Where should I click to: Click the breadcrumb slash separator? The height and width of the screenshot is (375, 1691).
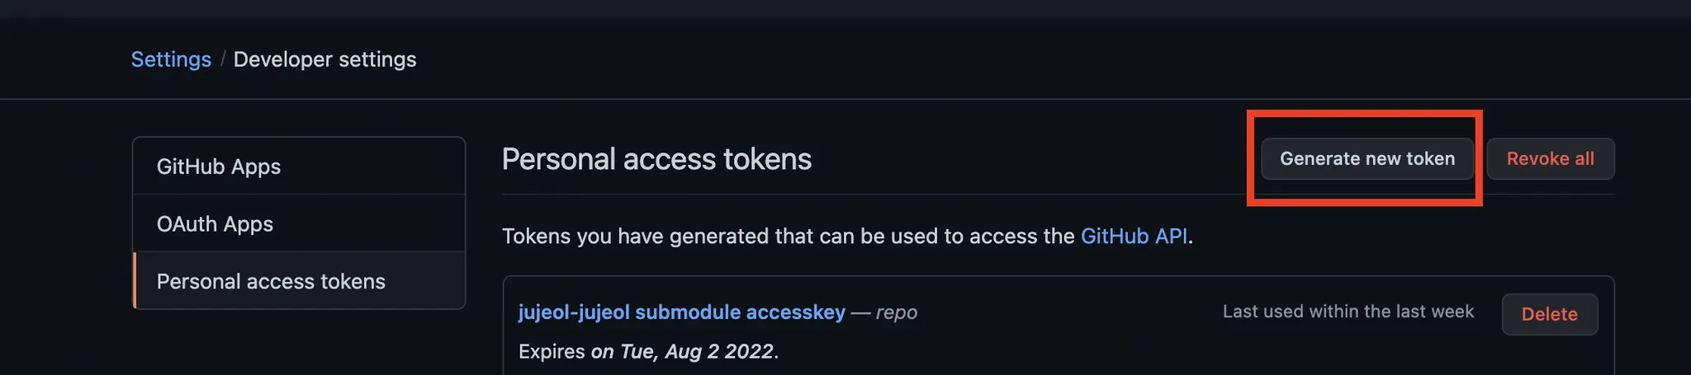click(222, 59)
